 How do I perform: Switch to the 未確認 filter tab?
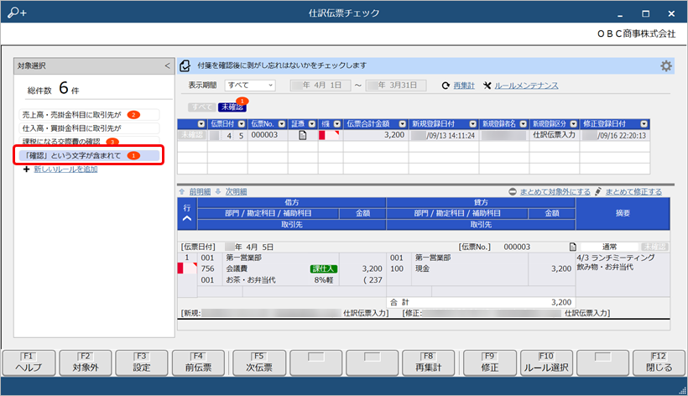pos(232,107)
